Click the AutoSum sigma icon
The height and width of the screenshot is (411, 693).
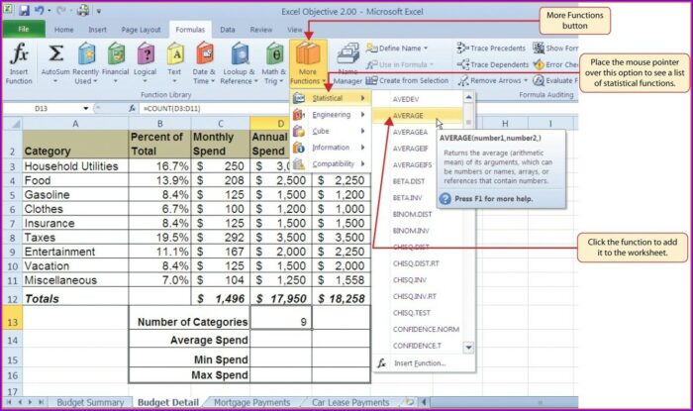(55, 53)
